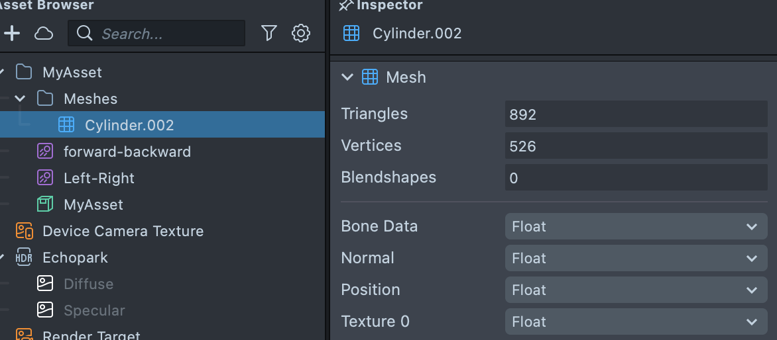Image resolution: width=777 pixels, height=340 pixels.
Task: Click the Device Camera Texture icon
Action: (x=24, y=231)
